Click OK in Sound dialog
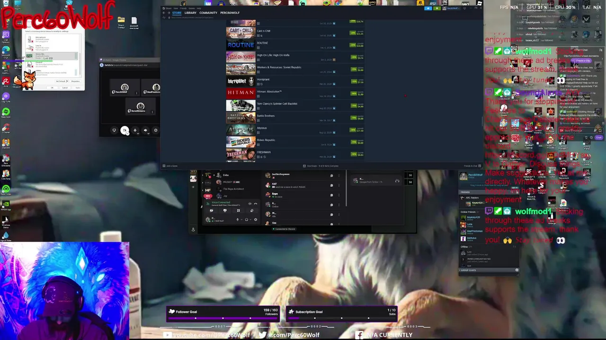This screenshot has width=606, height=340. point(52,88)
